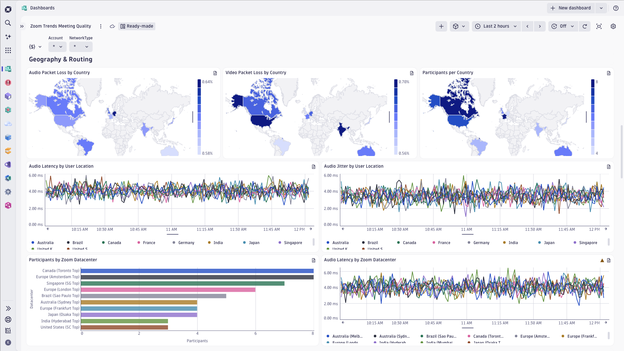This screenshot has width=624, height=351.
Task: Open the Dashboards app title
Action: click(x=42, y=8)
